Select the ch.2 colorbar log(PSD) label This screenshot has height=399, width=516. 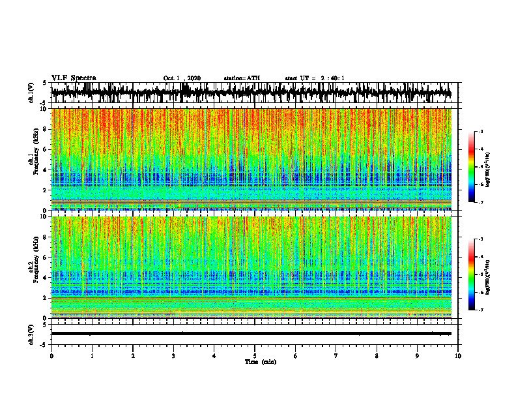(489, 277)
